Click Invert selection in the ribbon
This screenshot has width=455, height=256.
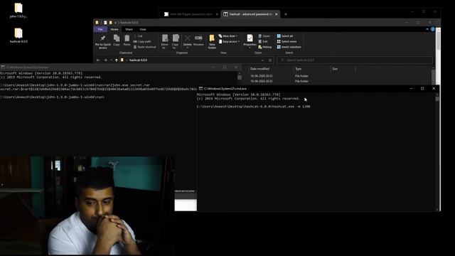coord(289,47)
